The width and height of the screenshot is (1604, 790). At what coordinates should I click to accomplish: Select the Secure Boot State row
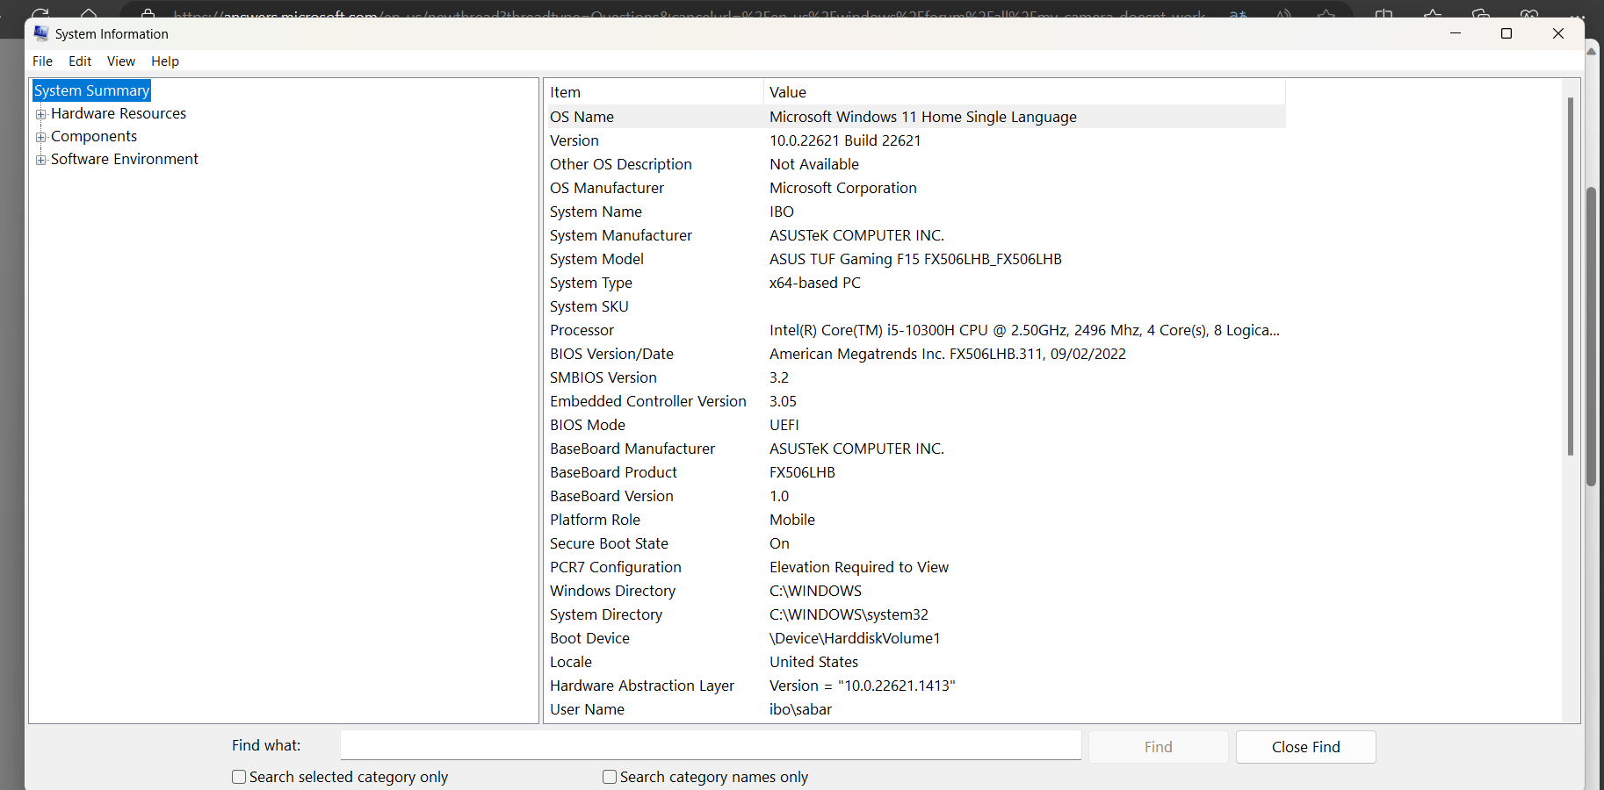click(x=916, y=543)
